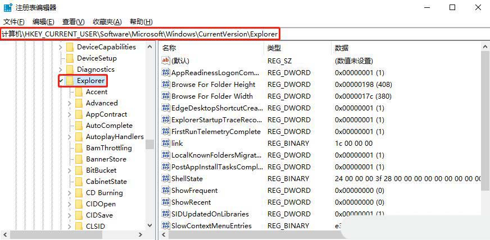Click REG_SZ type of (默认) row

(280, 61)
